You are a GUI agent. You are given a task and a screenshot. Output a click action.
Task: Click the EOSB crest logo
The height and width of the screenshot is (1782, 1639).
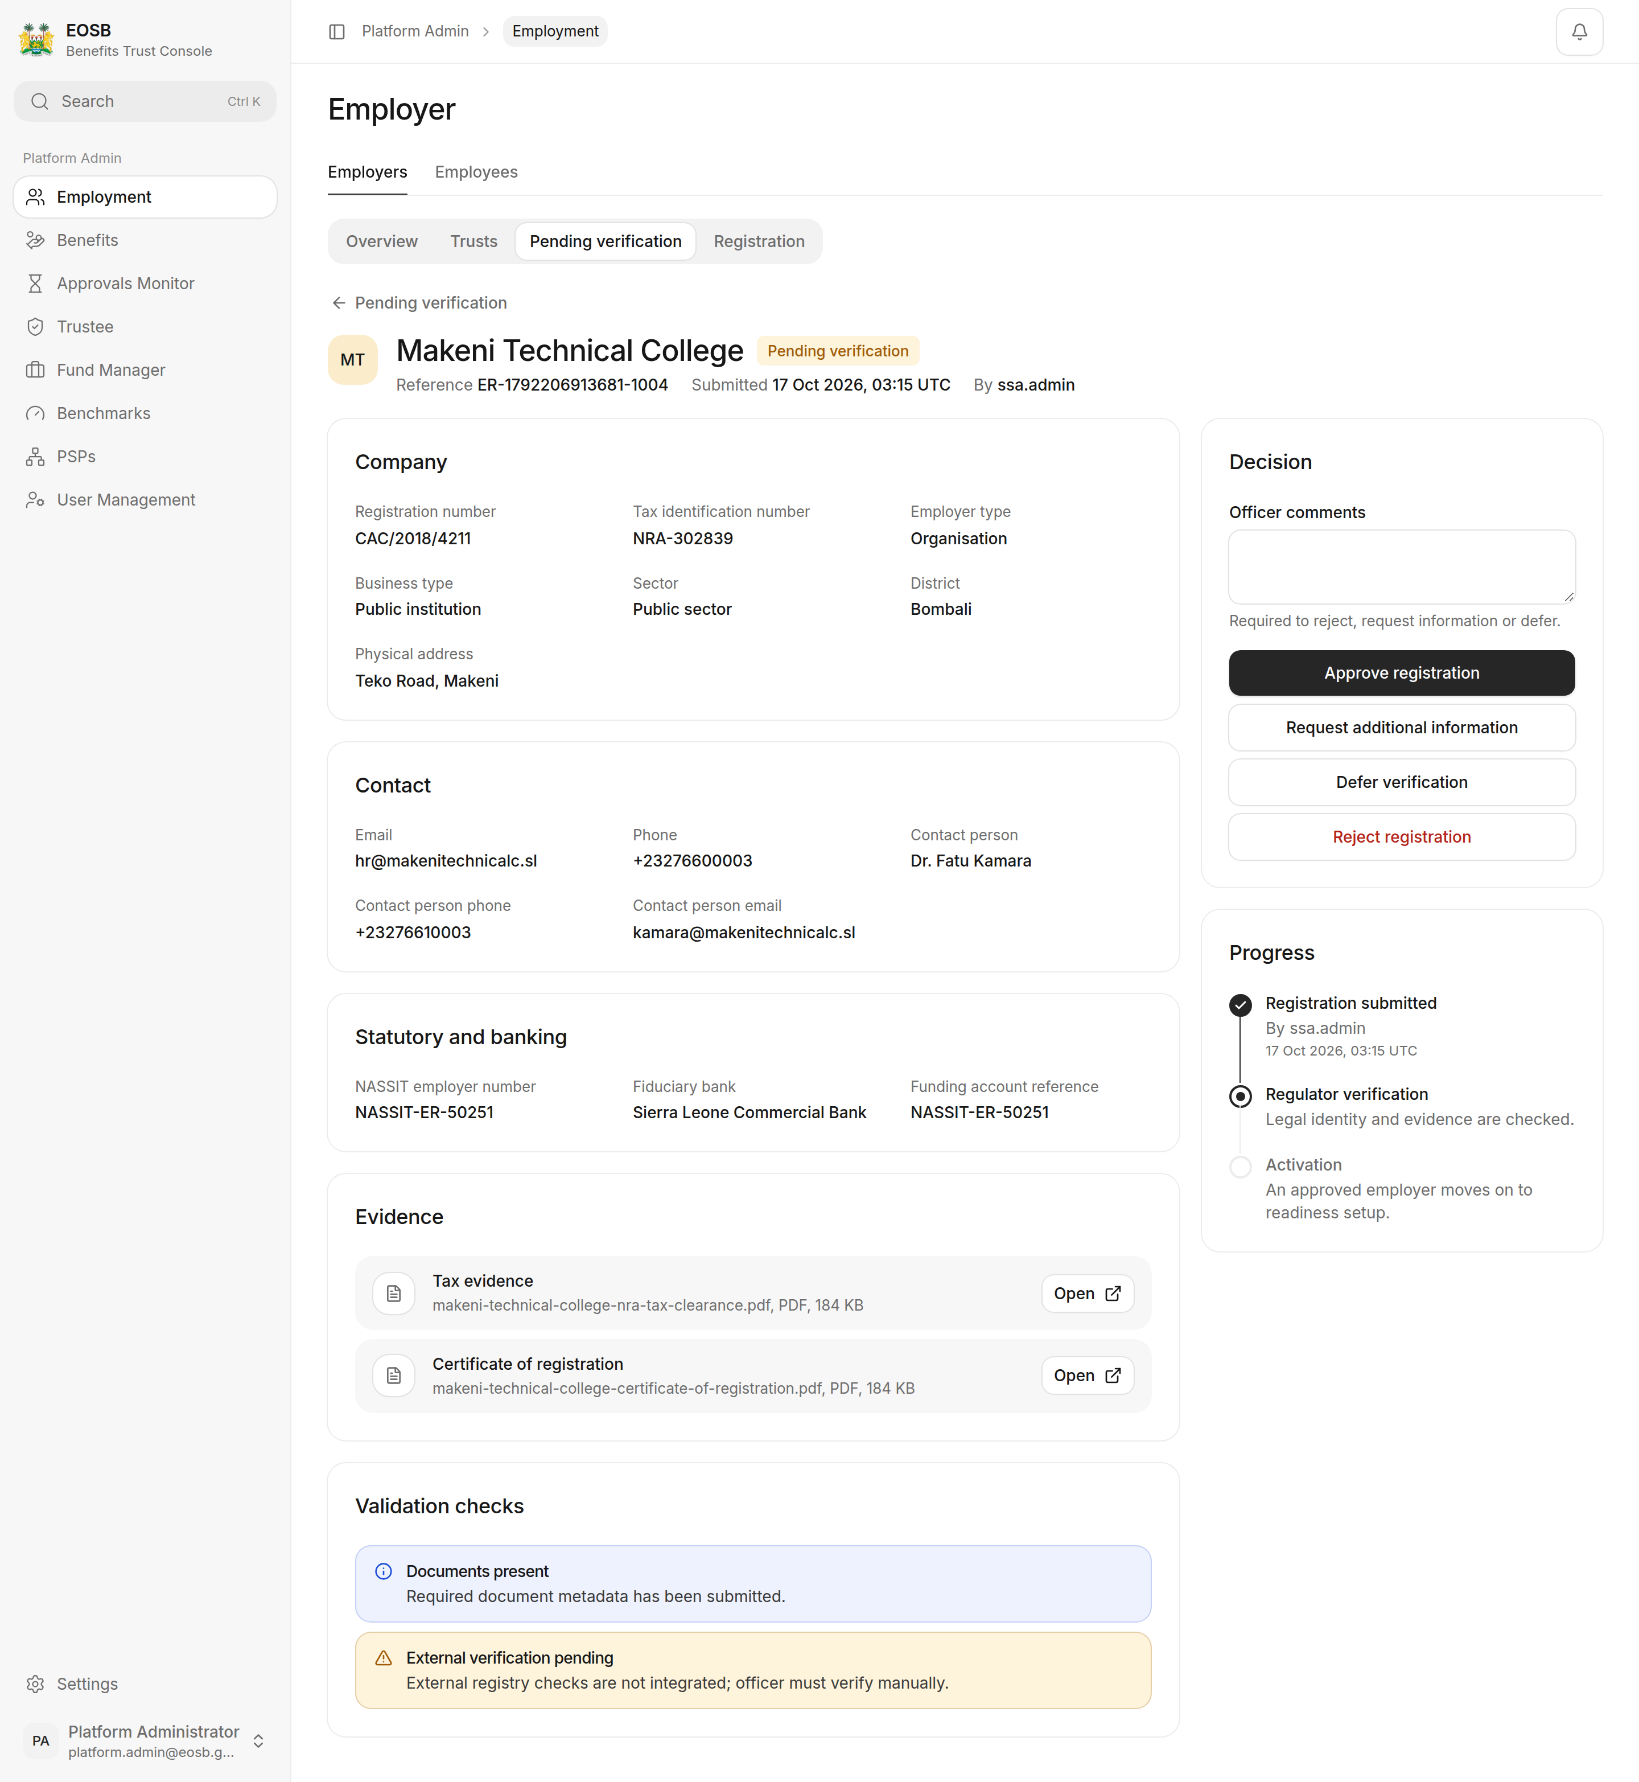(36, 40)
